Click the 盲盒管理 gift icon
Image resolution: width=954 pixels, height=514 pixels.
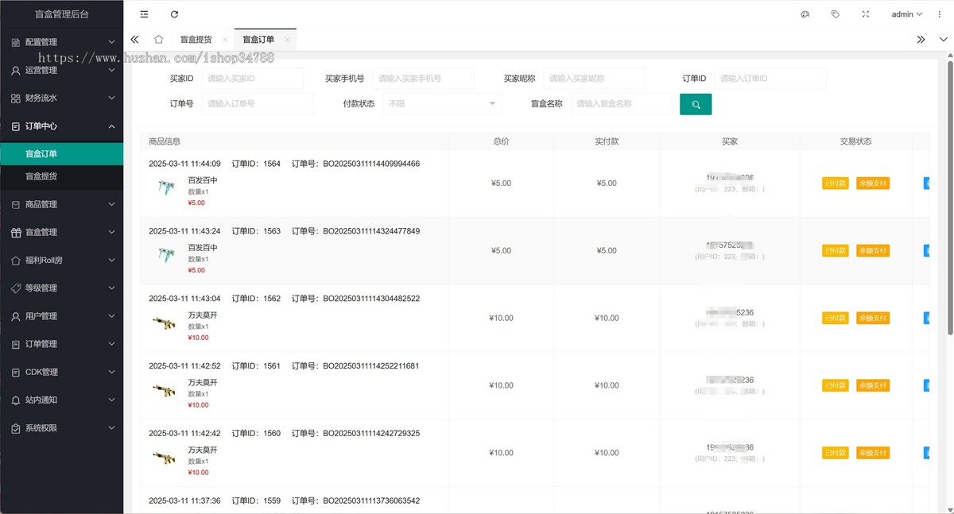(16, 232)
